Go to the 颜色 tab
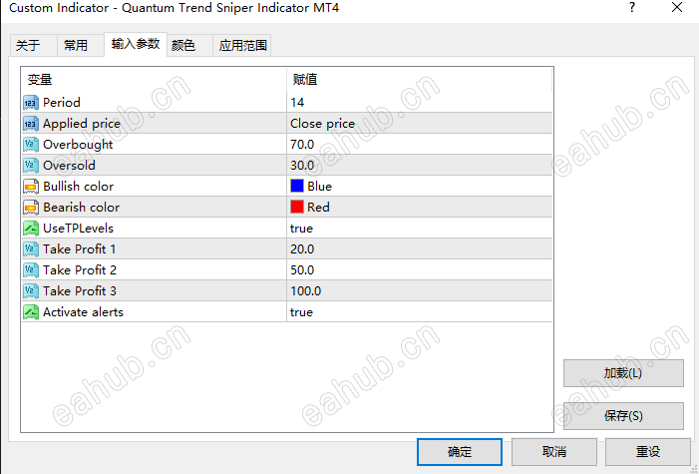Viewport: 699px width, 474px height. click(x=189, y=46)
